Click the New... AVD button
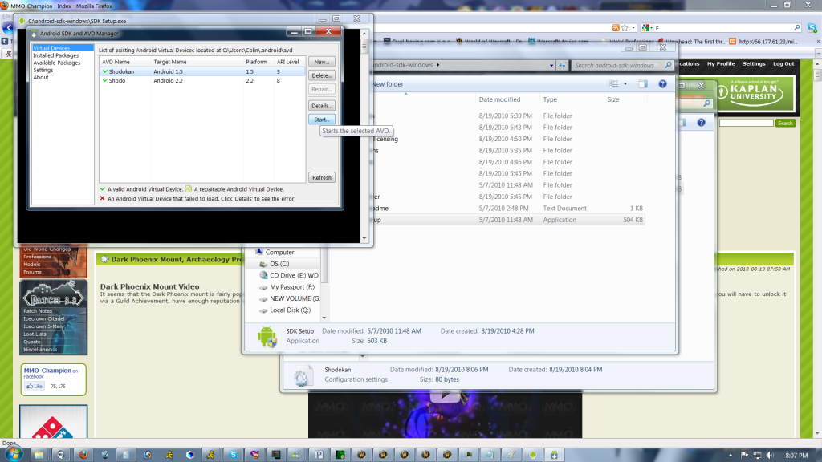 (x=321, y=62)
